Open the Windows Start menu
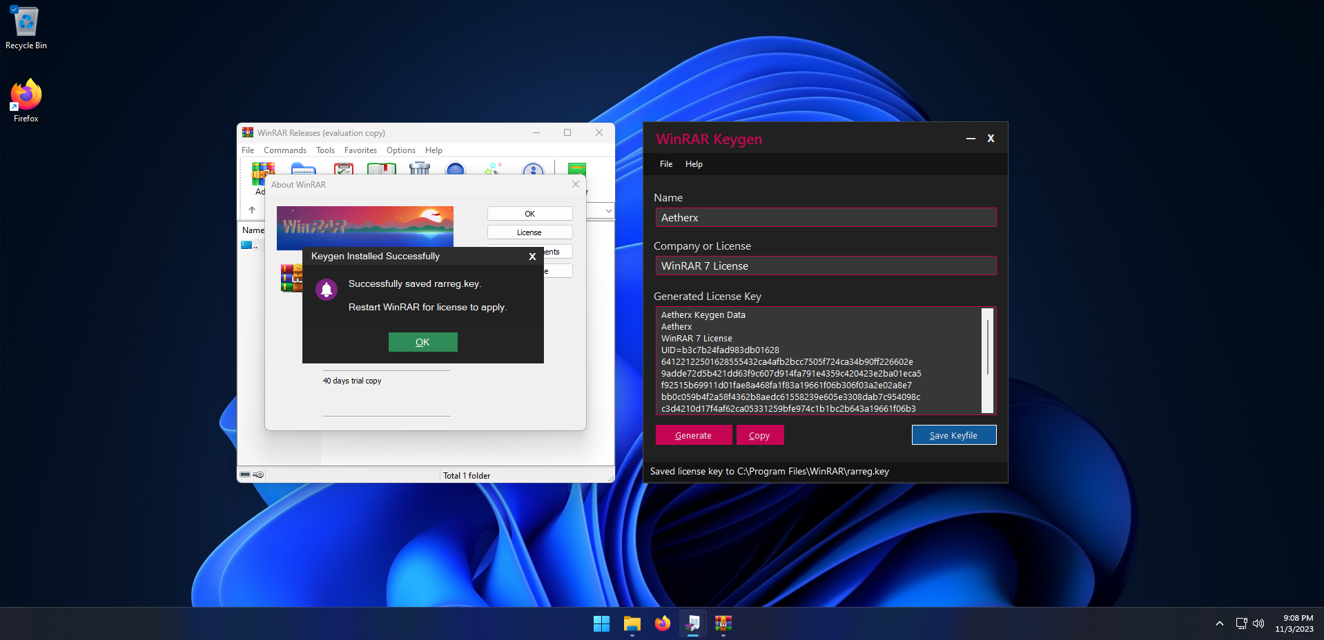Image resolution: width=1324 pixels, height=640 pixels. click(601, 623)
